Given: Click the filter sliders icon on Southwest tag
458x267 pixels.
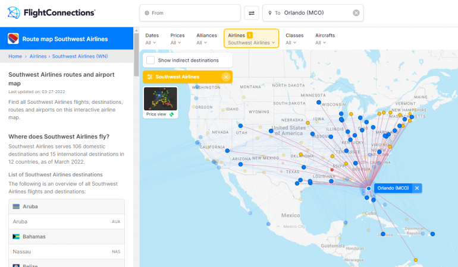Looking at the screenshot, I should 149,77.
